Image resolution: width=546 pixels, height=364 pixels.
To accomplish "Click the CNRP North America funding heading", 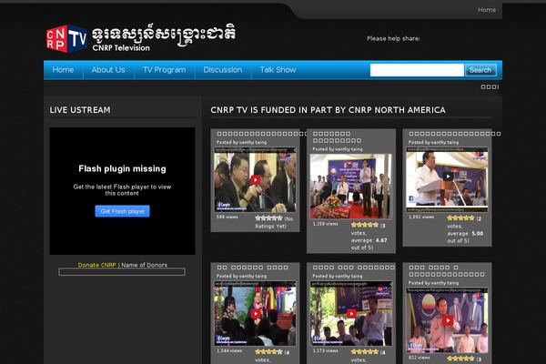I will pos(328,110).
